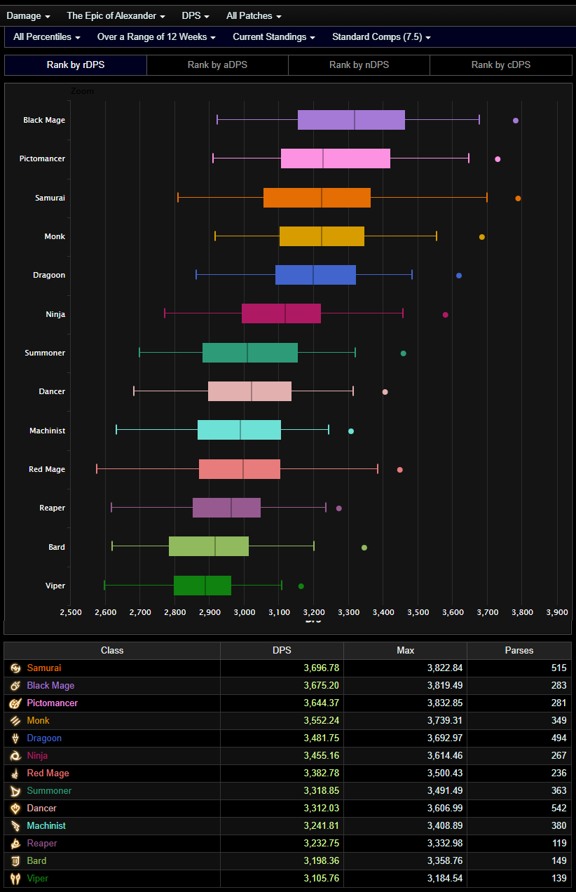Image resolution: width=576 pixels, height=892 pixels.
Task: Click the Bard outlier dot in chart
Action: (364, 548)
